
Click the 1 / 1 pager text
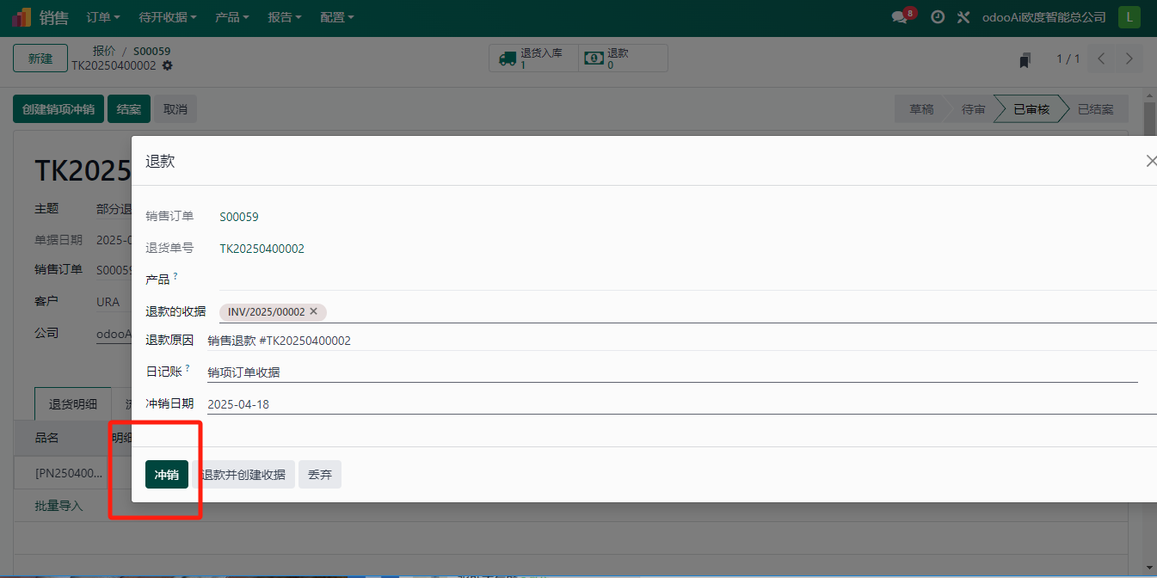click(1068, 59)
